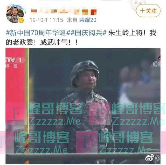The image size is (166, 165).
Task: Open the blurred username of the poster
Action: (x=64, y=12)
